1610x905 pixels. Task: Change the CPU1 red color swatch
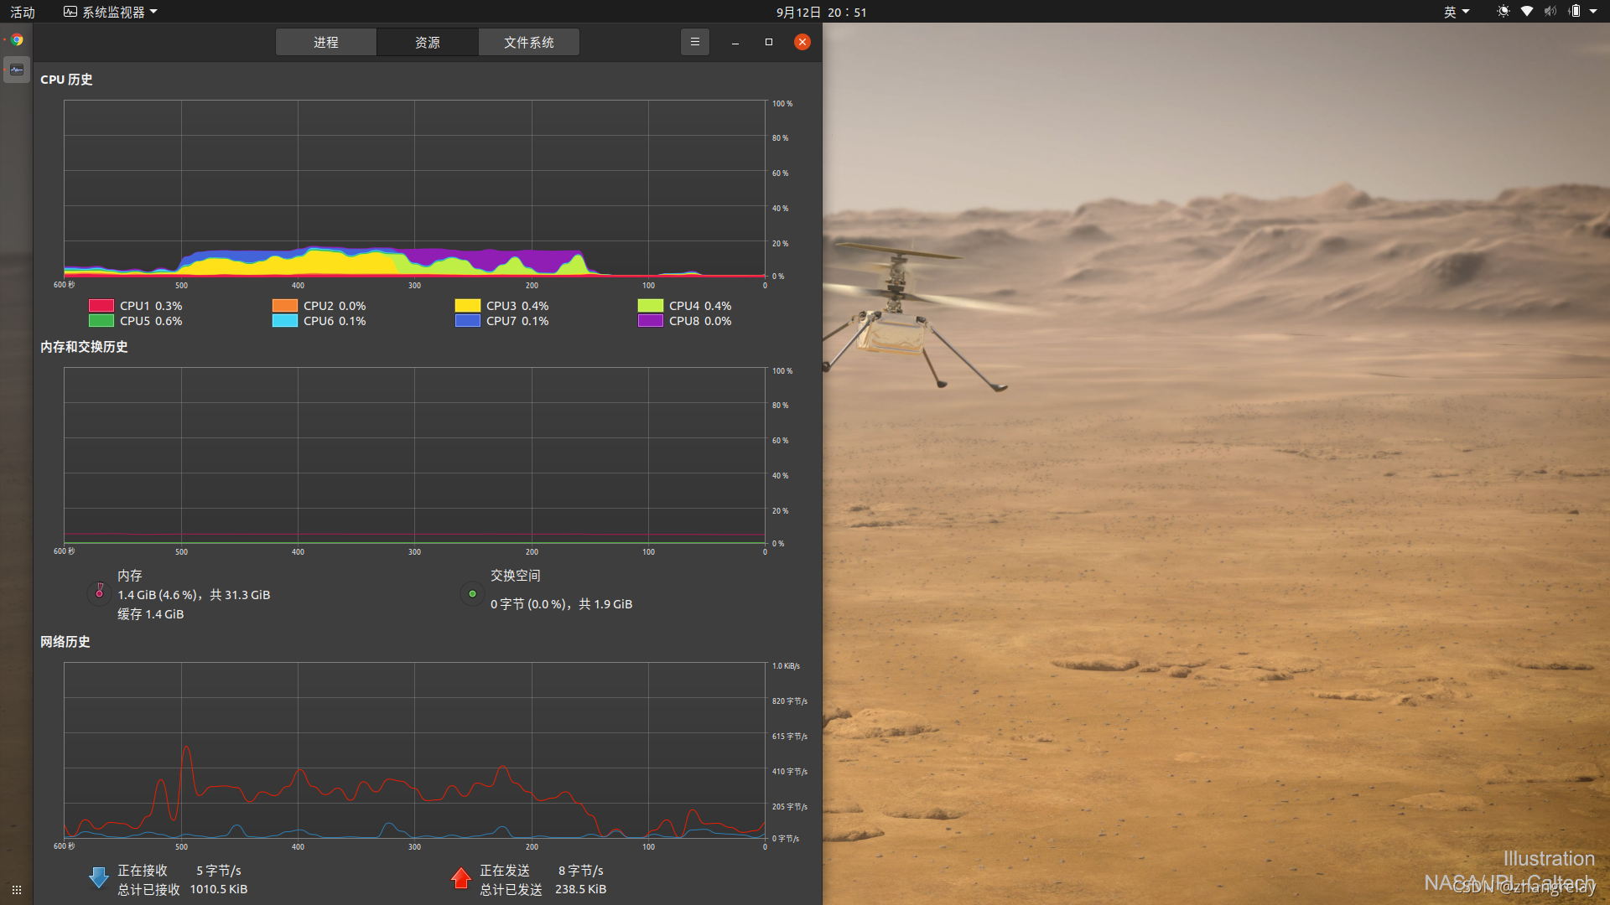point(101,306)
